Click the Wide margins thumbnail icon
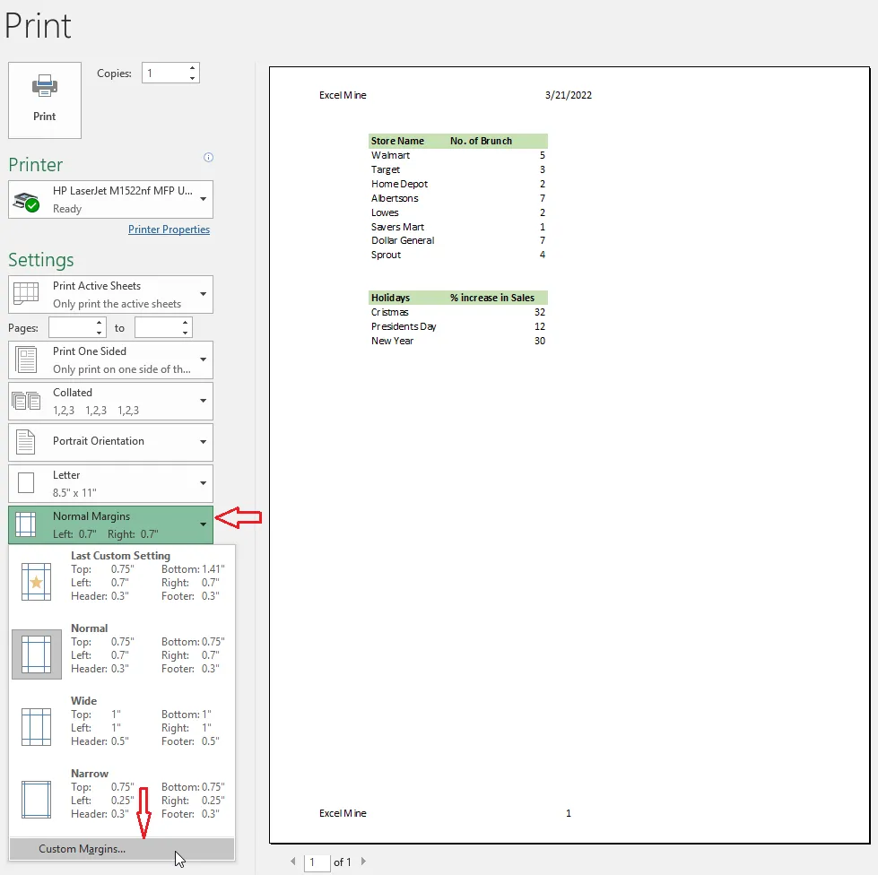This screenshot has width=878, height=875. click(37, 727)
